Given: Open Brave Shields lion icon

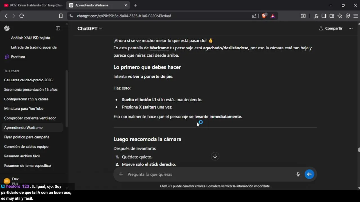Looking at the screenshot, I should 264,16.
